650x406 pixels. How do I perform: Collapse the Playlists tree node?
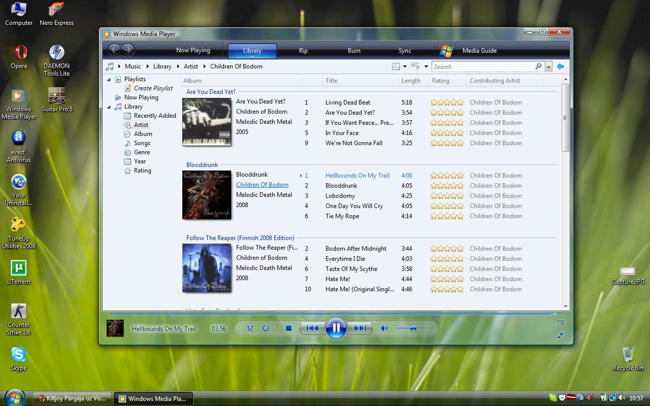109,79
